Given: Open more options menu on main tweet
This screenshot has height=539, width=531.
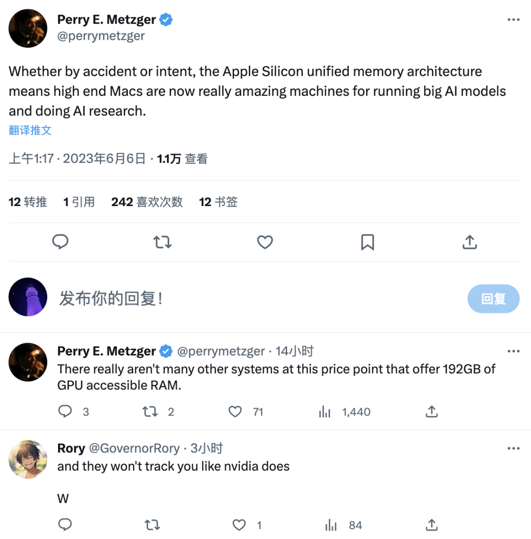Looking at the screenshot, I should coord(513,20).
